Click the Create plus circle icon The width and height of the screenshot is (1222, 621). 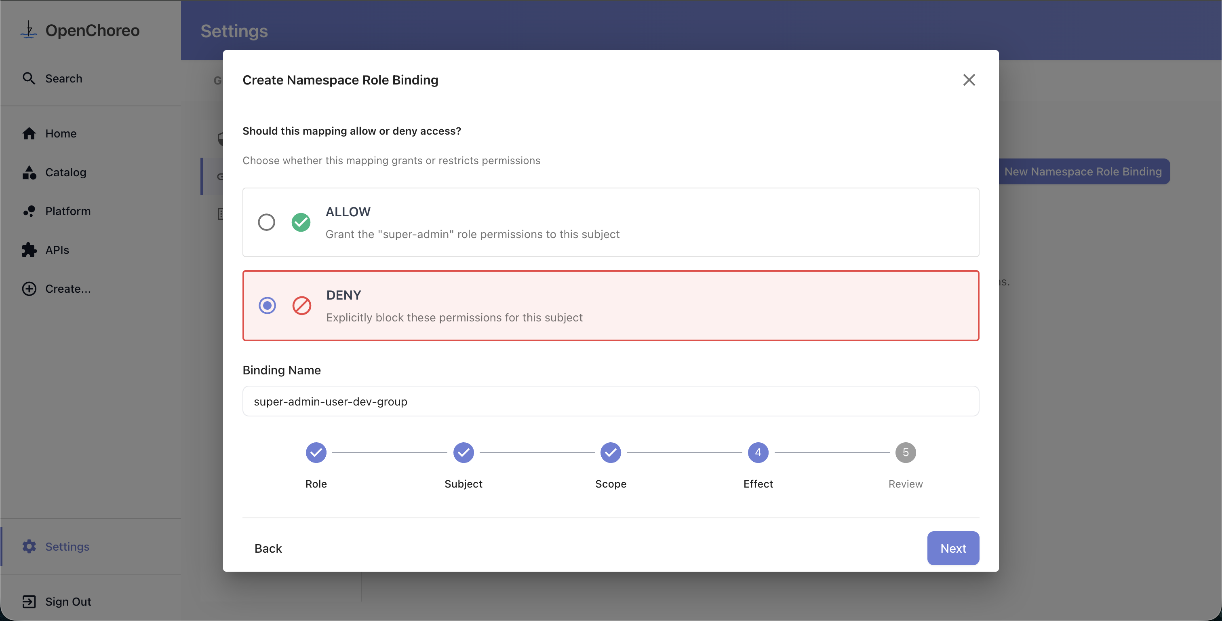point(29,289)
